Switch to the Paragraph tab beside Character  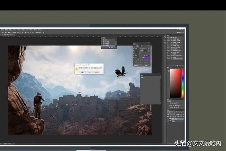click(137, 44)
